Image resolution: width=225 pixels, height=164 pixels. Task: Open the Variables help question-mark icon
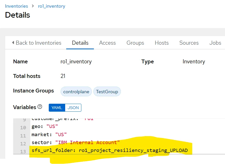(40, 107)
